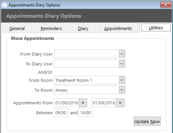This screenshot has width=173, height=133.
Task: Click the Update Now button
Action: pos(147,121)
